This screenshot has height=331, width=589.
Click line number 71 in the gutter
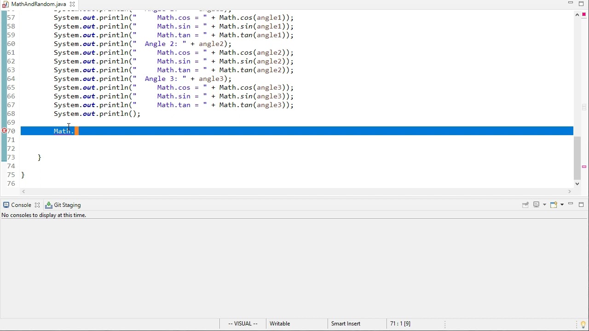[x=11, y=140]
